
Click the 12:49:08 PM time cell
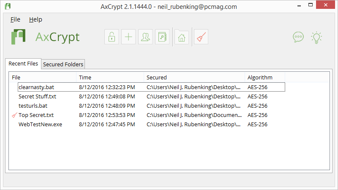tap(107, 97)
